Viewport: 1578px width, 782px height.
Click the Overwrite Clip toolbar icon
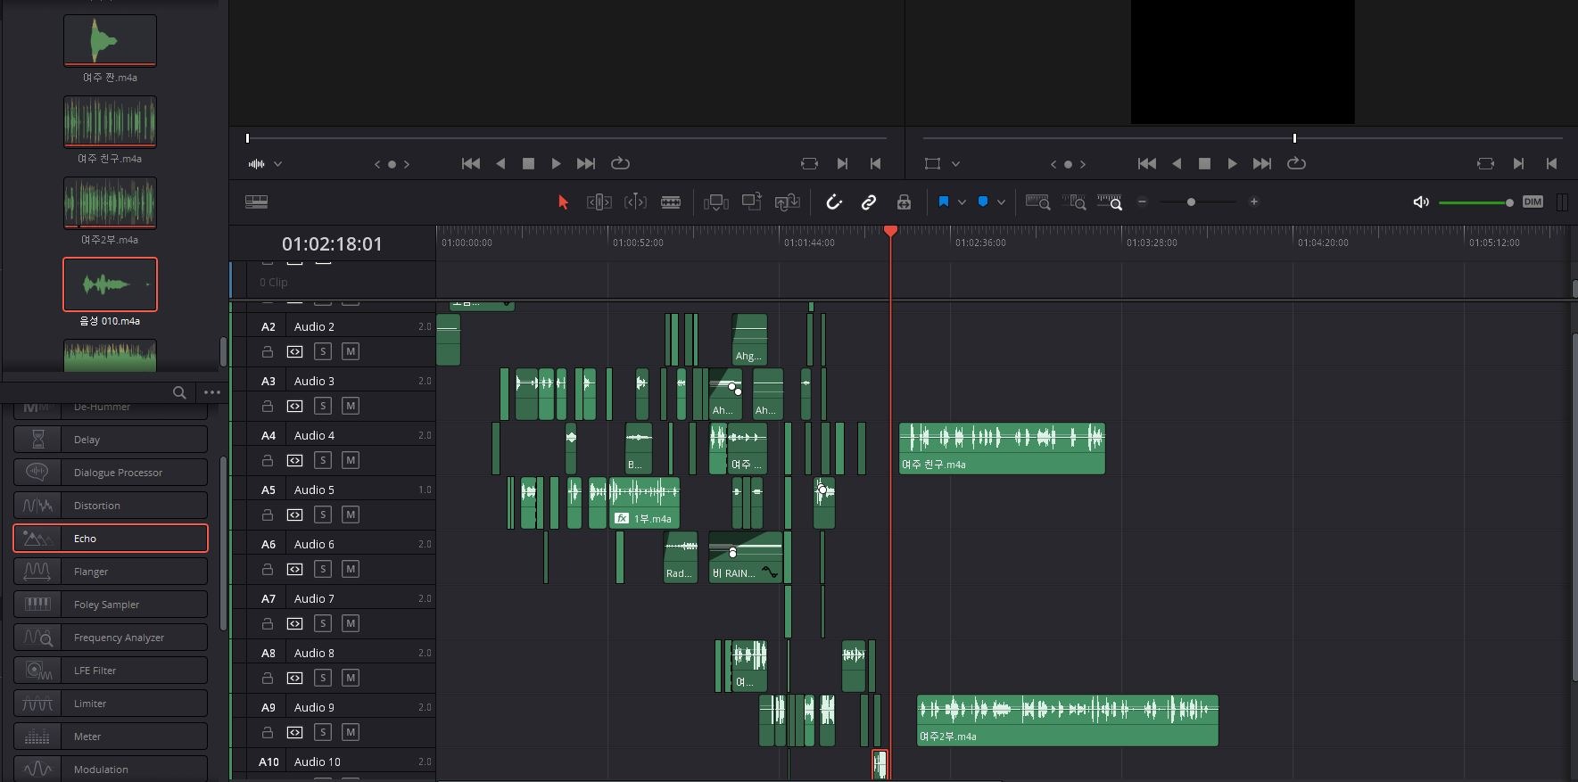pyautogui.click(x=752, y=202)
